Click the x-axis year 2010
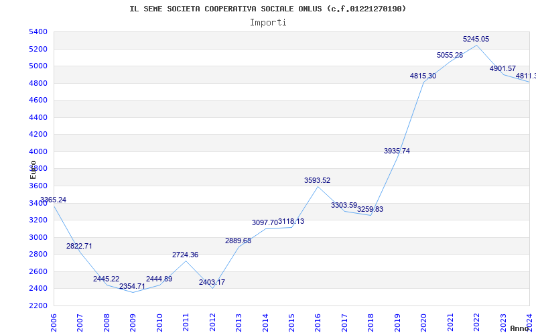 point(159,323)
